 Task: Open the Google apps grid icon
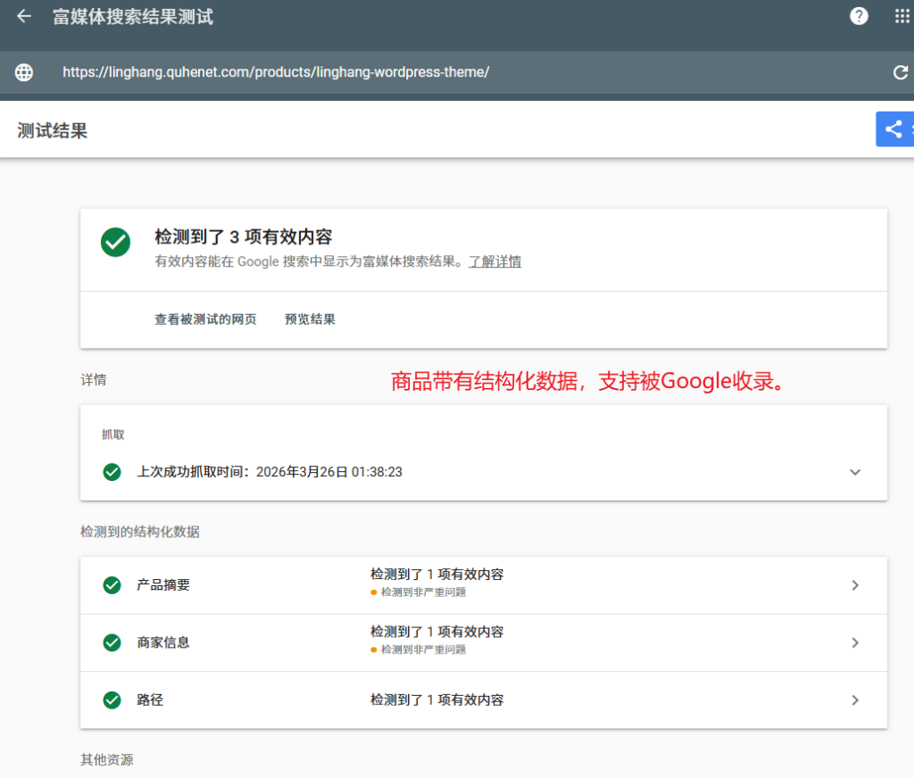pos(902,17)
